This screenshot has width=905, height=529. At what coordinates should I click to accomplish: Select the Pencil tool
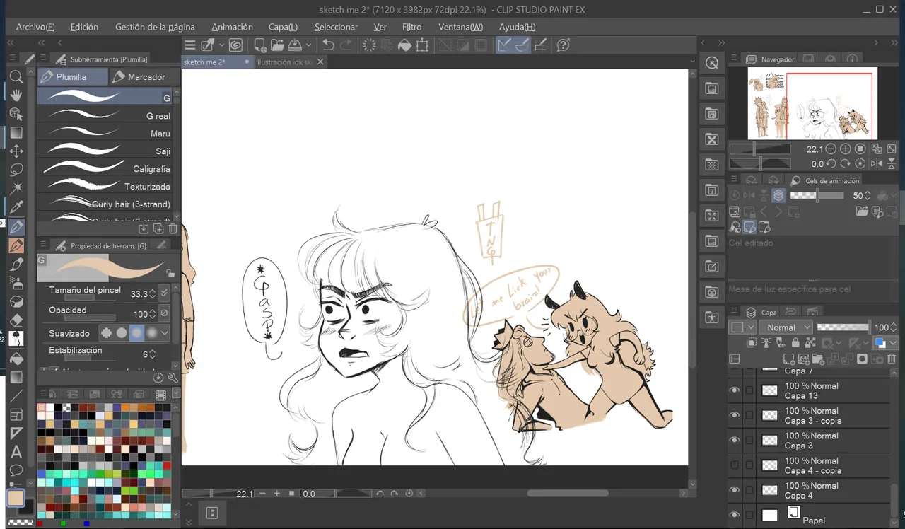coord(16,245)
